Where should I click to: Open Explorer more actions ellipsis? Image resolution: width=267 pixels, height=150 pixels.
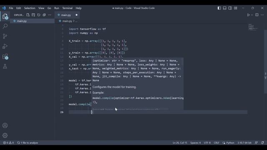pyautogui.click(x=50, y=15)
